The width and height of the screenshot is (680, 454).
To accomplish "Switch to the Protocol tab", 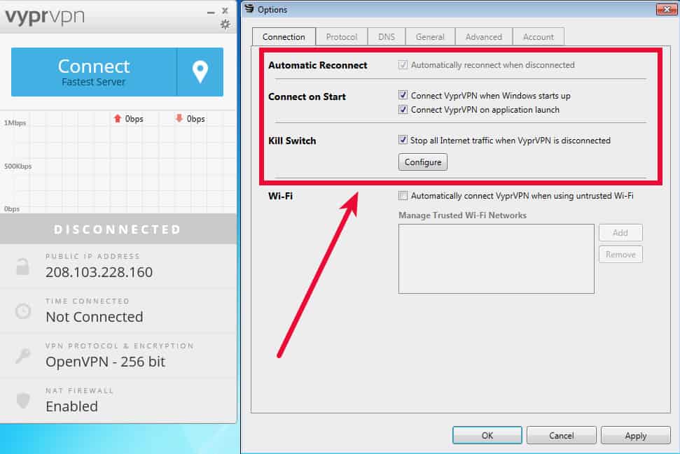I will pyautogui.click(x=342, y=37).
